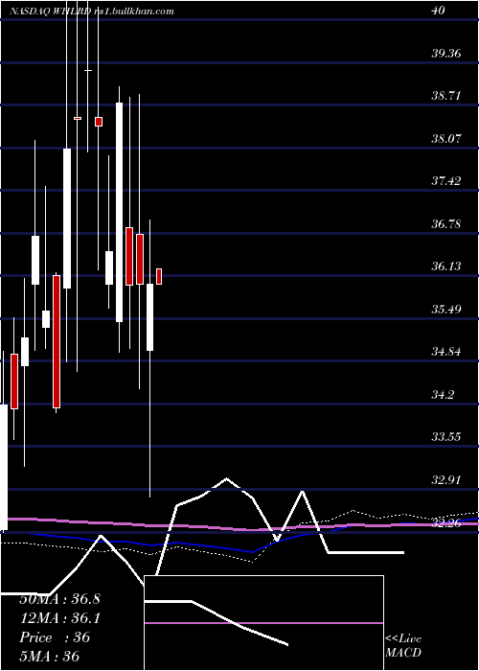The image size is (479, 671).
Task: Click the 36.13 price axis label
Action: pos(446,266)
